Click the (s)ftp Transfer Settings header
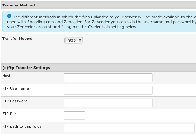196x134 pixels. tap(26, 68)
